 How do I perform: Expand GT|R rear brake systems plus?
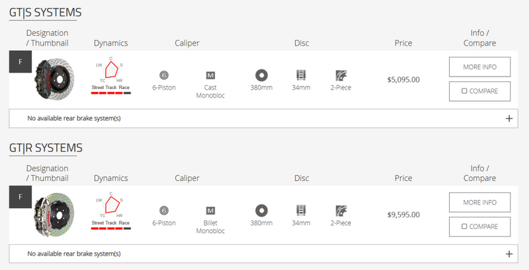[509, 253]
